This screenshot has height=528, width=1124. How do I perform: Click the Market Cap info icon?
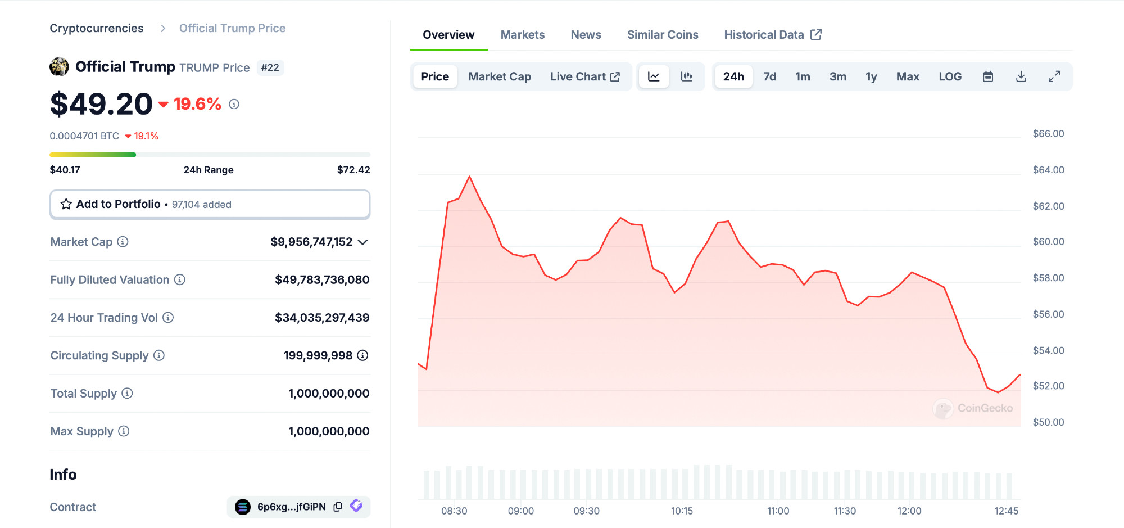pos(123,242)
